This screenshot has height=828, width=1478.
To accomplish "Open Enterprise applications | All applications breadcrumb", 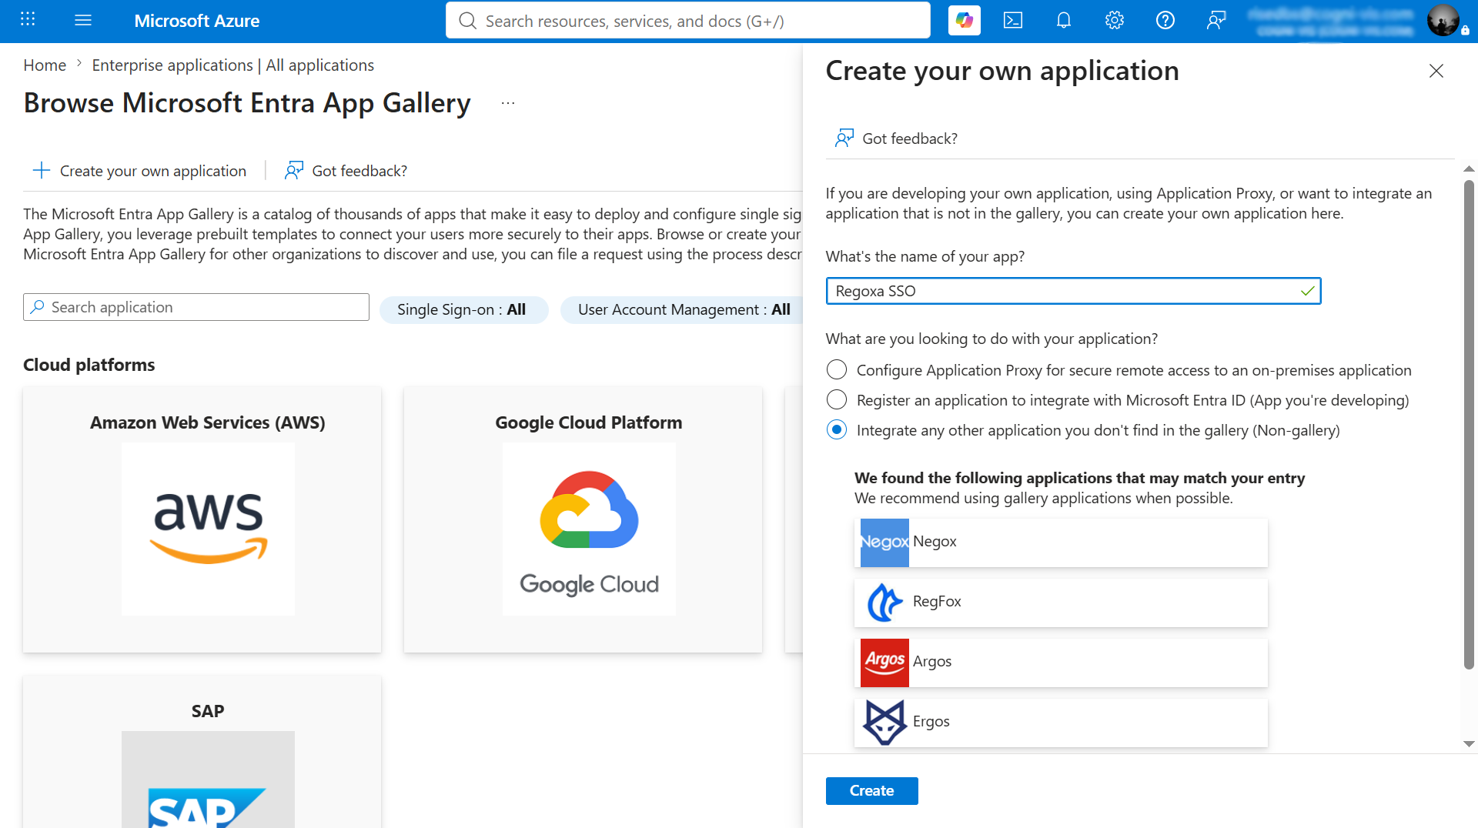I will (232, 65).
